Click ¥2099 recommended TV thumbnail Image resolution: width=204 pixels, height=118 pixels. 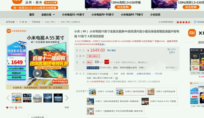pyautogui.click(x=197, y=60)
